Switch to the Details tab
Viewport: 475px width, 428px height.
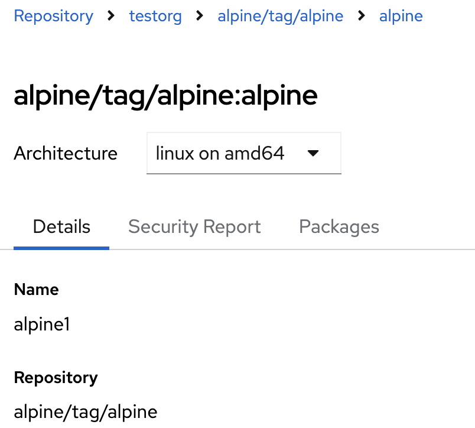[61, 227]
